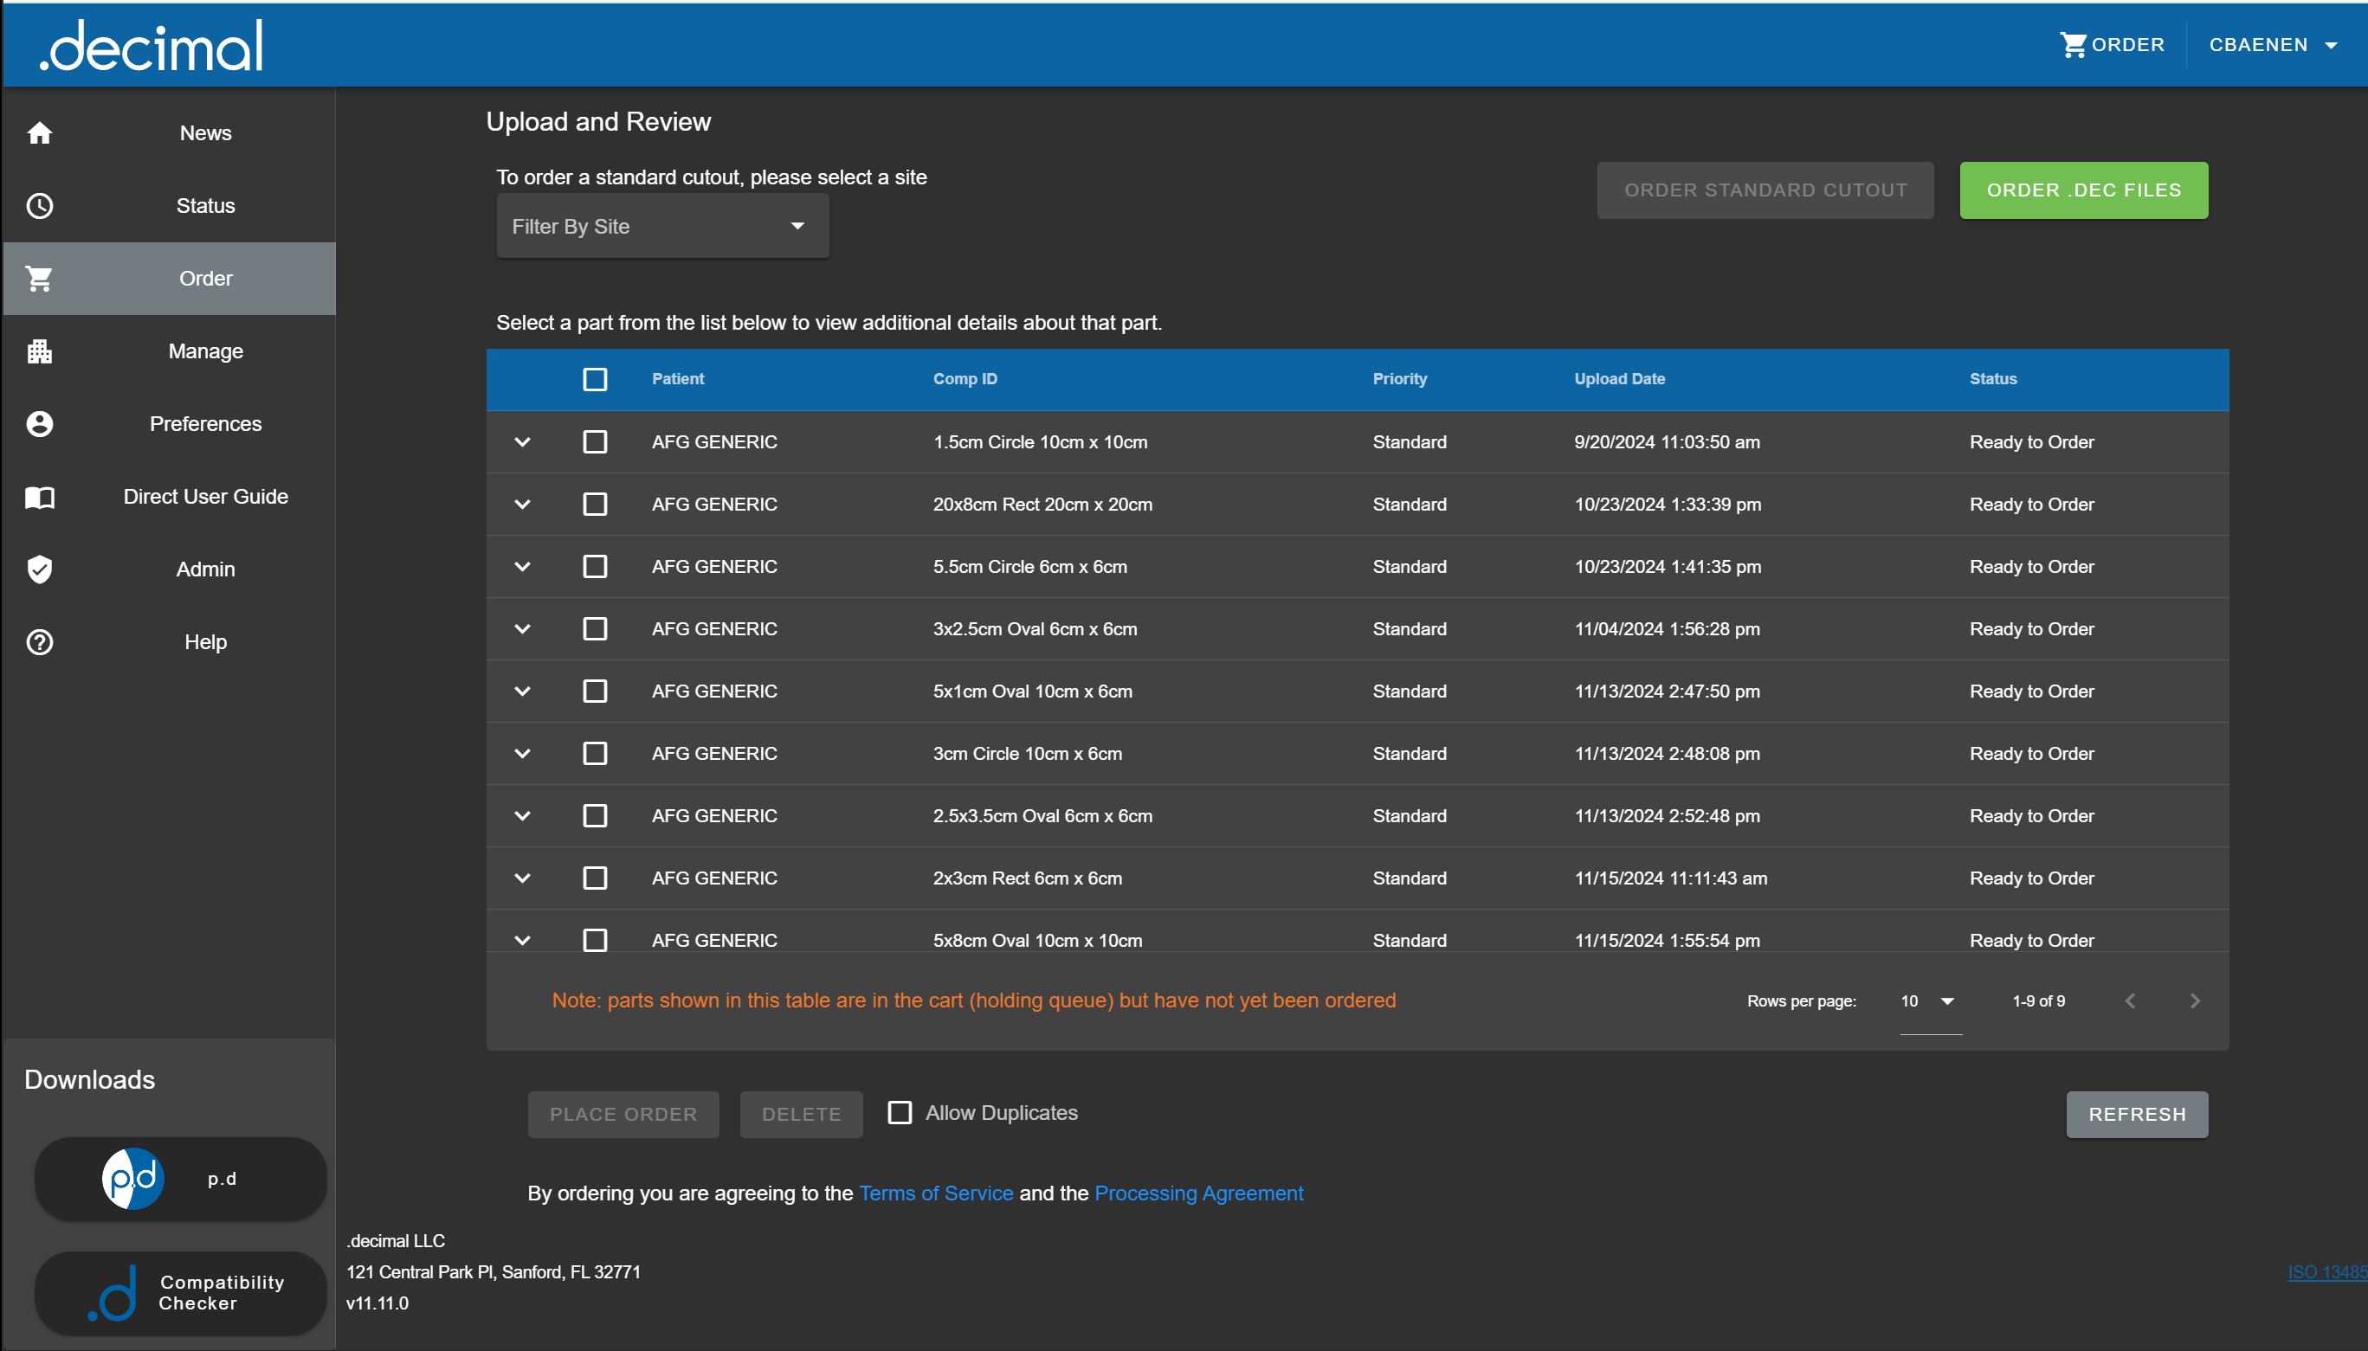Toggle the select-all checkbox in table header
The width and height of the screenshot is (2368, 1351).
click(595, 379)
